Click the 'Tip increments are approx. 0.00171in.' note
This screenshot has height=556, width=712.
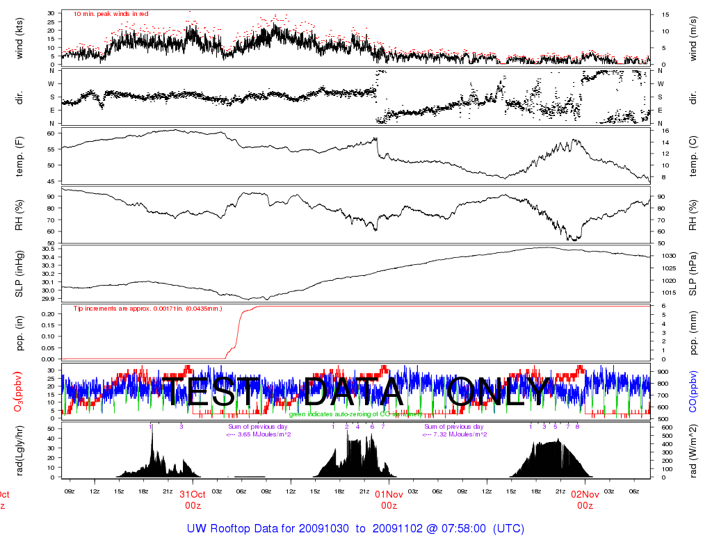tap(148, 309)
